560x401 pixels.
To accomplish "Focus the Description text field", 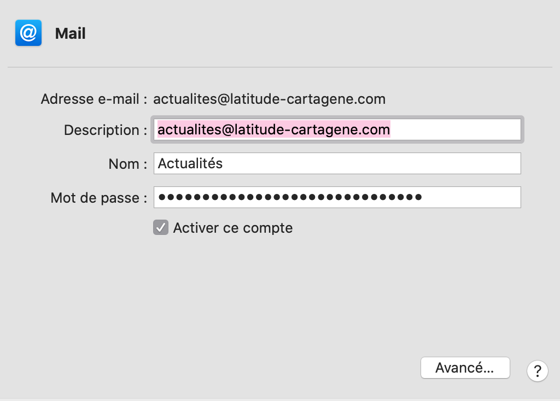I will click(337, 129).
